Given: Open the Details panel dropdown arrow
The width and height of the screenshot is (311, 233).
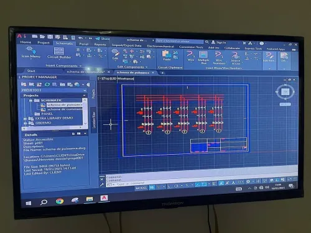Looking at the screenshot, I should pyautogui.click(x=85, y=134).
